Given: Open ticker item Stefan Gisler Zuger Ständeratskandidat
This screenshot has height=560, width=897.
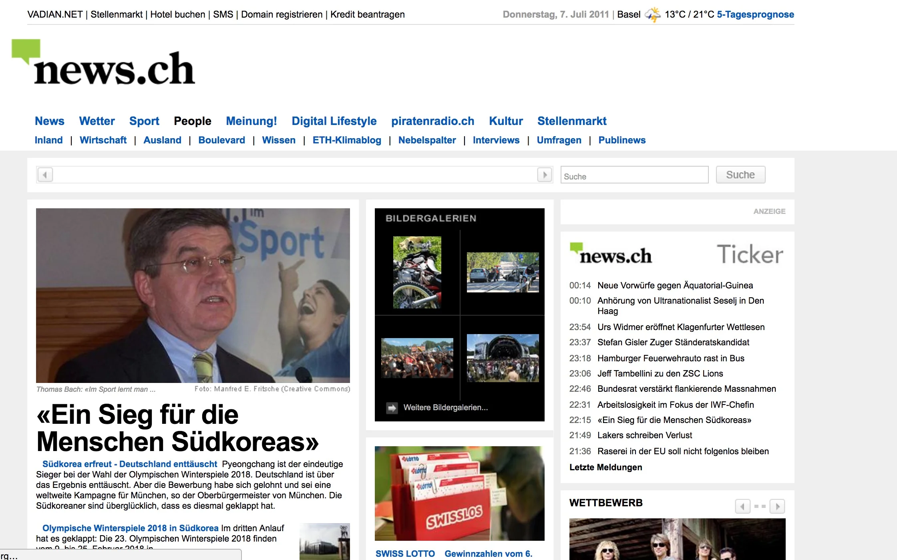Looking at the screenshot, I should click(x=673, y=342).
